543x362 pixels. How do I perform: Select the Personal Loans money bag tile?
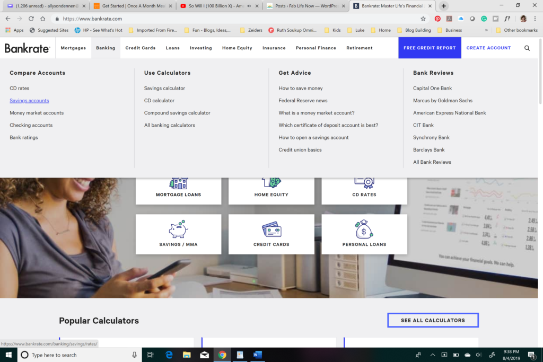[364, 234]
